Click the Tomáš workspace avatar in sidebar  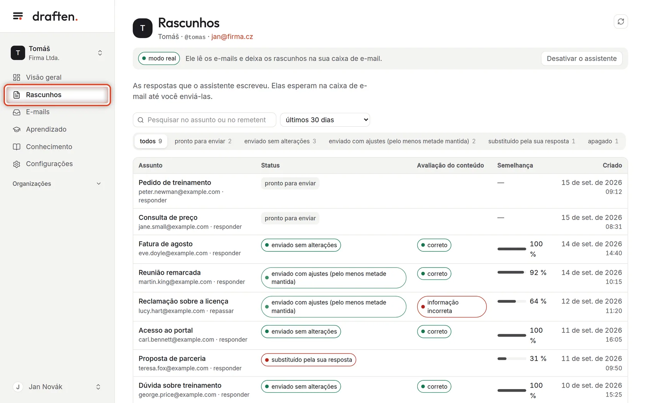pos(18,53)
